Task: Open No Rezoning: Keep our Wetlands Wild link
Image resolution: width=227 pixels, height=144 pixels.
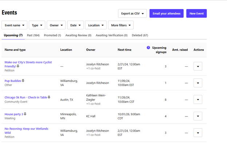Action: click(x=26, y=131)
